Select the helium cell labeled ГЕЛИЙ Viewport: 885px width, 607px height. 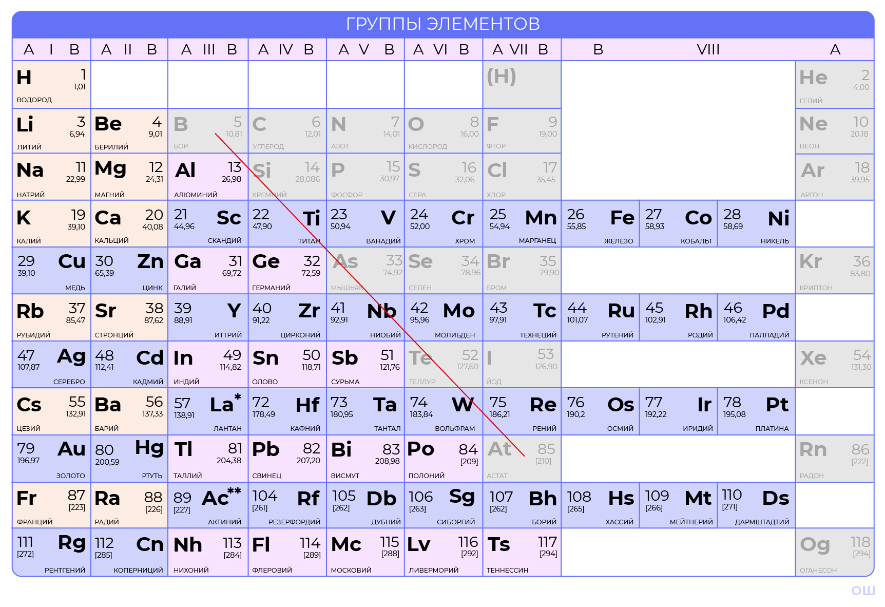coord(835,85)
